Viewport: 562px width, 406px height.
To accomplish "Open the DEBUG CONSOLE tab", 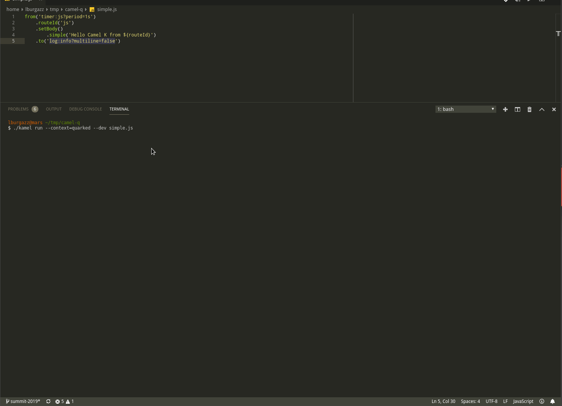I will coord(85,109).
